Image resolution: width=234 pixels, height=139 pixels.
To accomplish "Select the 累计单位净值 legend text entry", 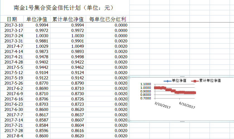I will (x=210, y=81).
